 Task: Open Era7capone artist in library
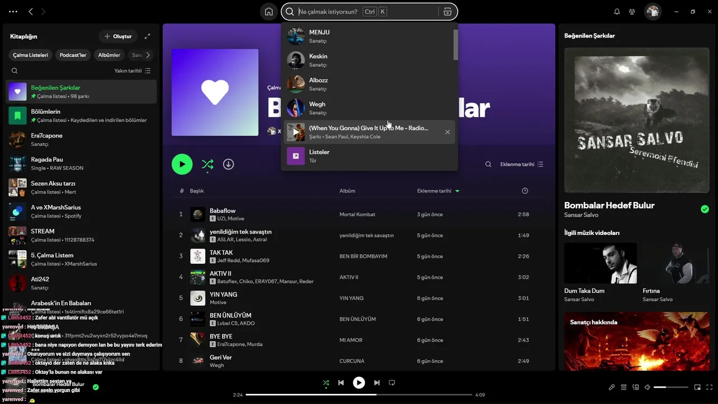(81, 140)
